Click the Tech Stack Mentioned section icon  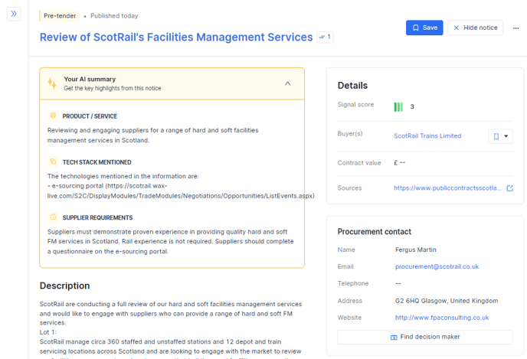click(53, 162)
